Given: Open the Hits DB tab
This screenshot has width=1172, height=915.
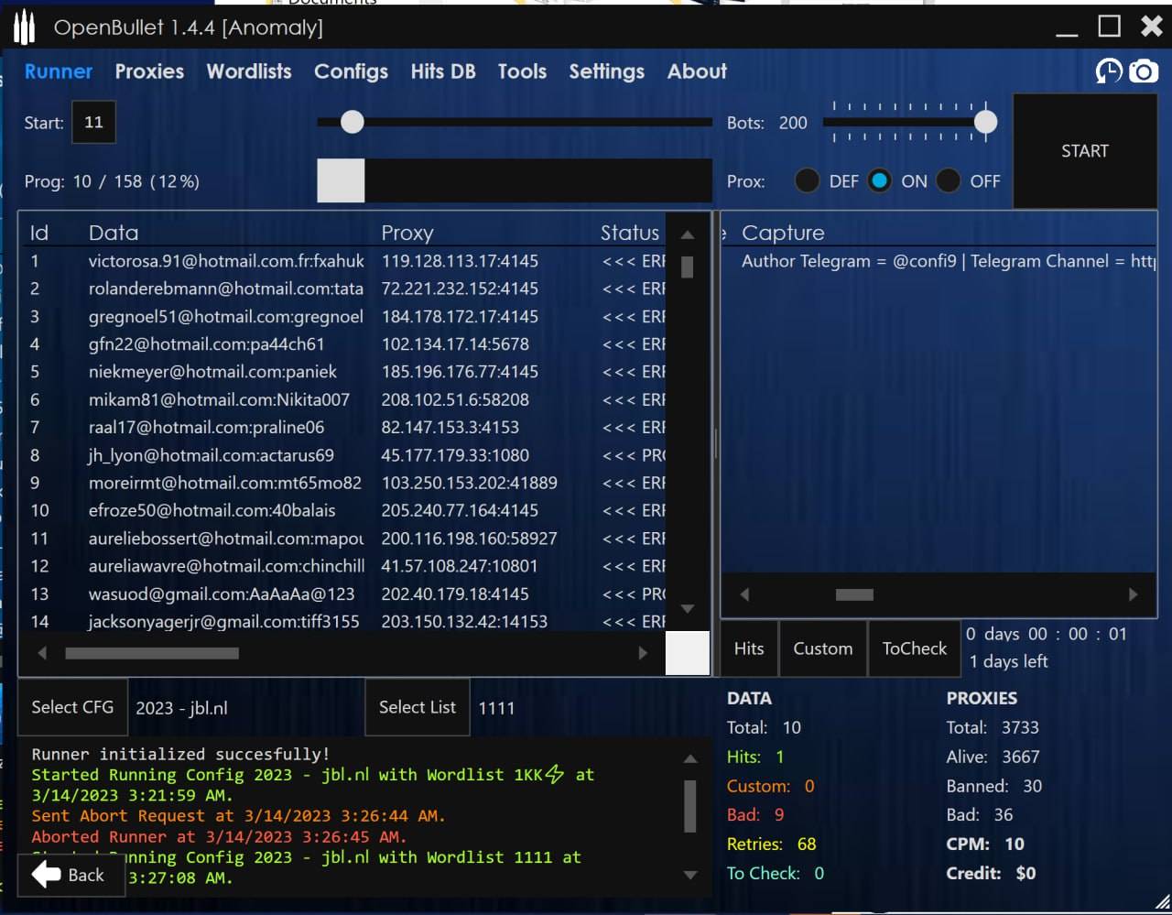Looking at the screenshot, I should (x=442, y=71).
